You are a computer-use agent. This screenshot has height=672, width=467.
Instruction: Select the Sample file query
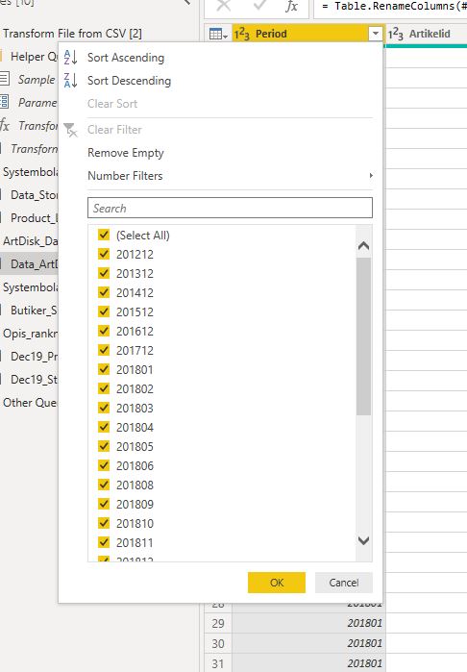[37, 79]
